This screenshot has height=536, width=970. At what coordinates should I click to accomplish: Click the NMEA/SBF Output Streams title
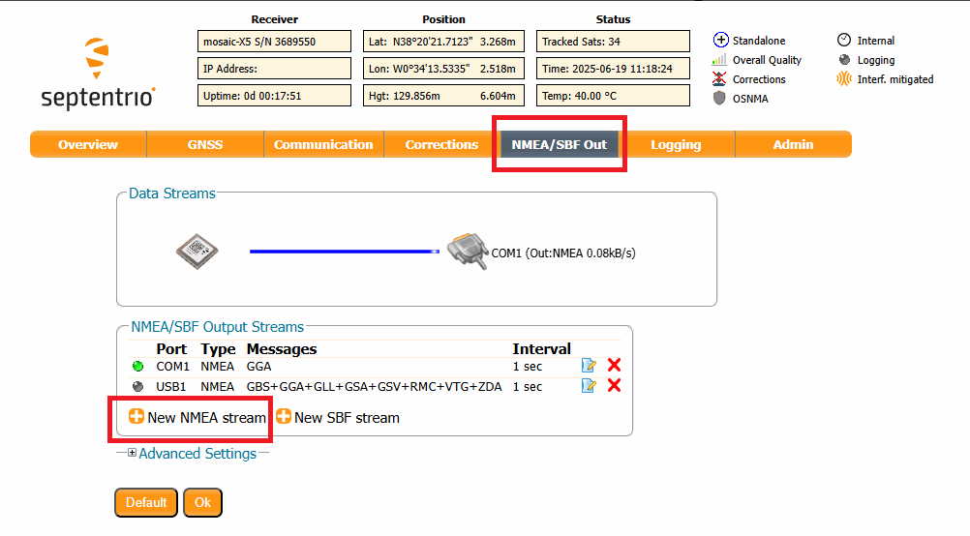[x=217, y=326]
